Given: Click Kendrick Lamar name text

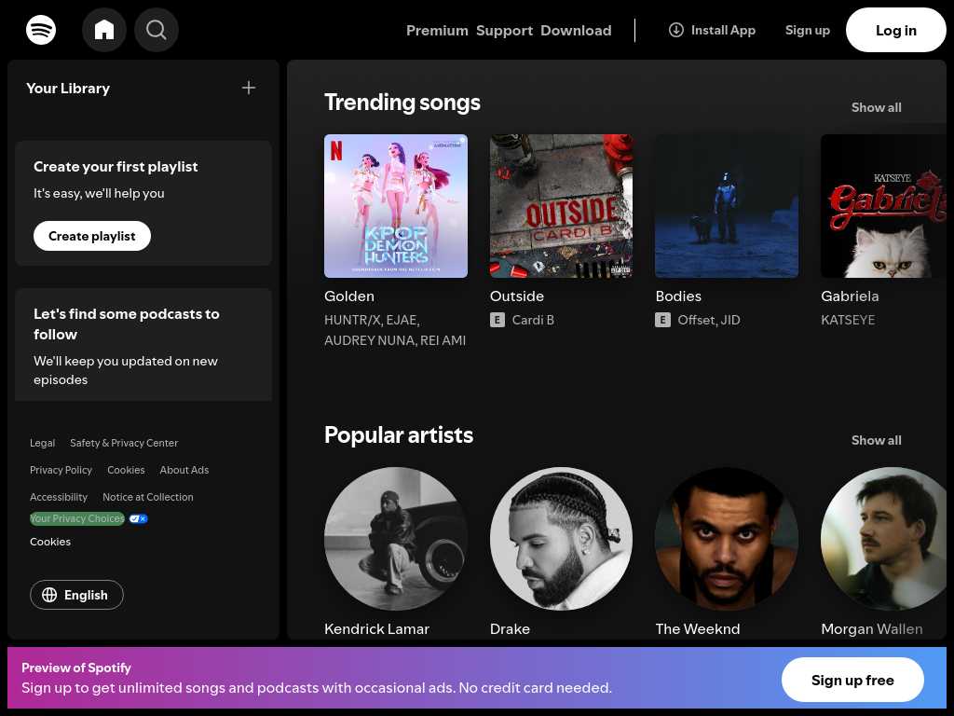Looking at the screenshot, I should pyautogui.click(x=376, y=629).
